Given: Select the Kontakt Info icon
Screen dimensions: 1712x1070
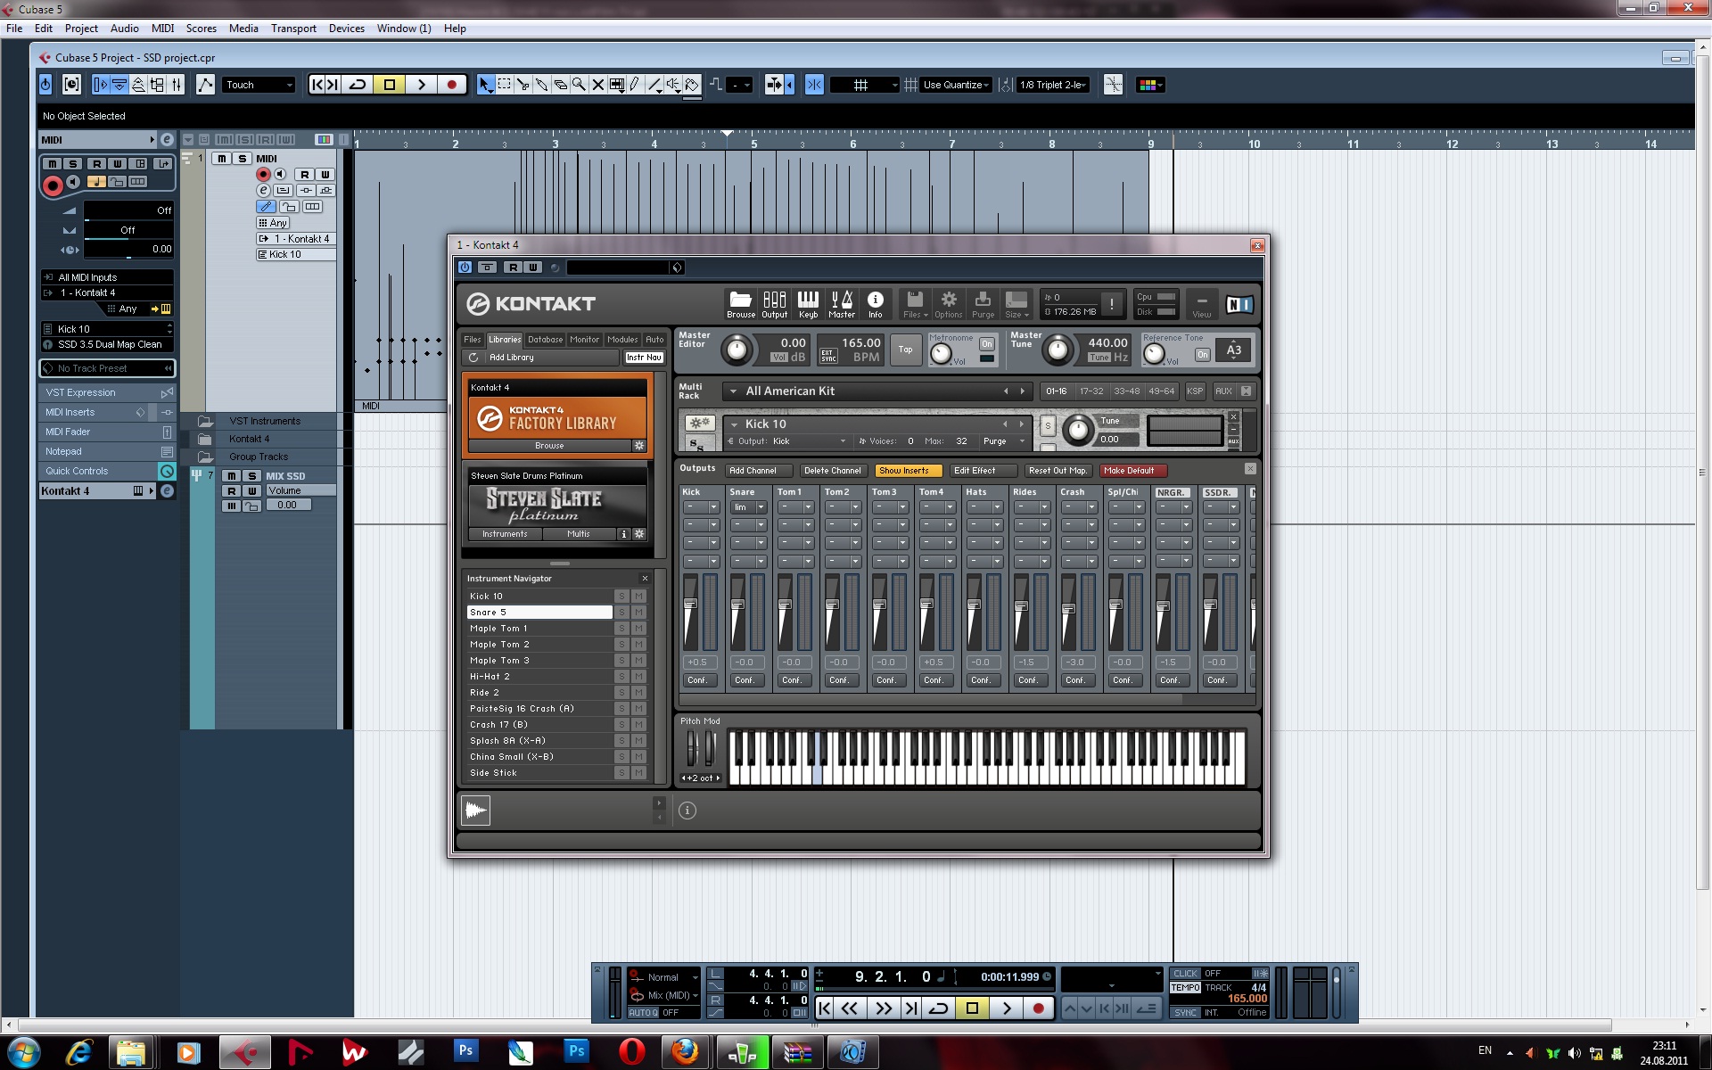Looking at the screenshot, I should 875,303.
